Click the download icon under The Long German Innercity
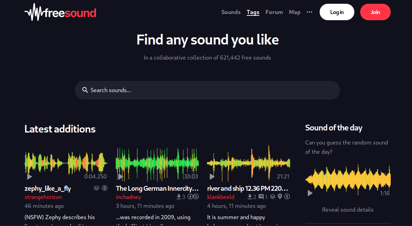 click(x=178, y=197)
